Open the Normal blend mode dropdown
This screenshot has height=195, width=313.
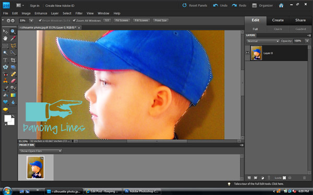[263, 41]
